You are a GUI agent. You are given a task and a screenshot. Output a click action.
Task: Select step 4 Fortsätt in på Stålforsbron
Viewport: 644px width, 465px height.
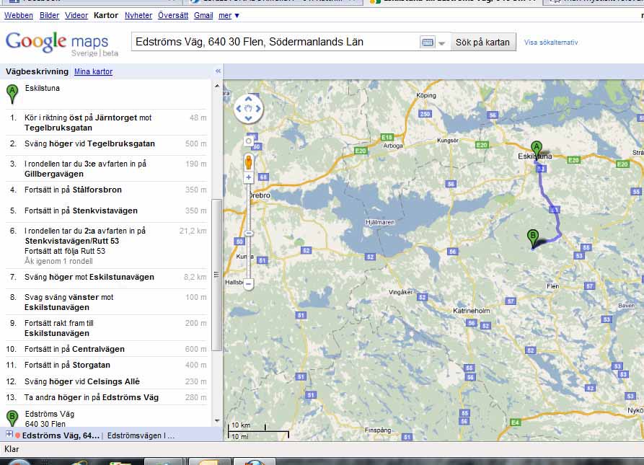click(106, 190)
